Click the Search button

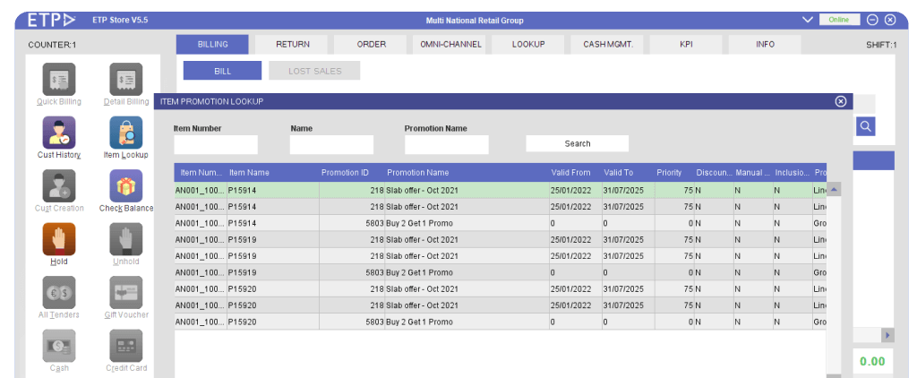point(578,144)
